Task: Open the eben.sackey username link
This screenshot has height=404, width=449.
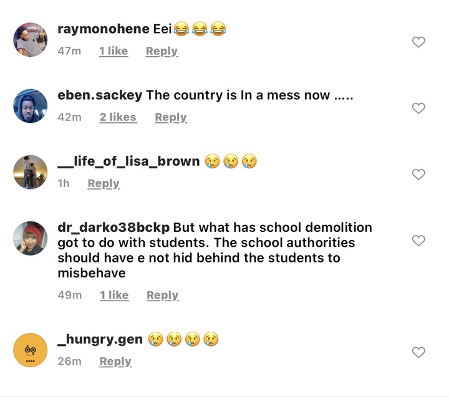Action: pyautogui.click(x=100, y=95)
